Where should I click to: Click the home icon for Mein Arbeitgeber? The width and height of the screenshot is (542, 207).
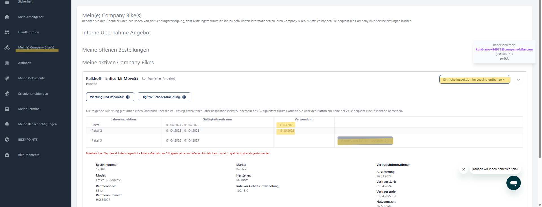(7, 17)
